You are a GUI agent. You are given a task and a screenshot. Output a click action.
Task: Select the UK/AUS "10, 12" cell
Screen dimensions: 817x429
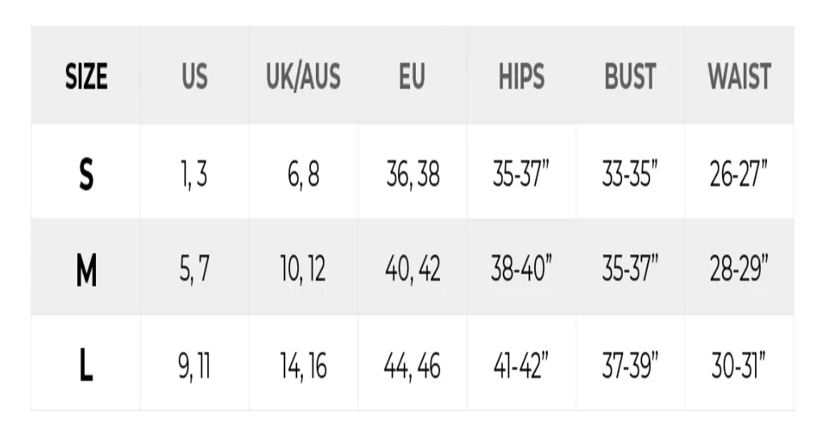(303, 270)
